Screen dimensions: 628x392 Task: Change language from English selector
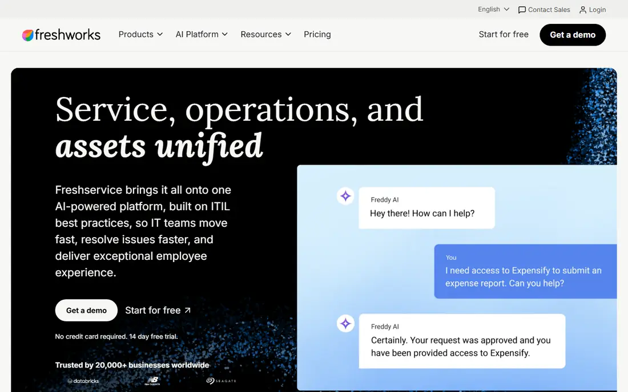click(x=493, y=9)
